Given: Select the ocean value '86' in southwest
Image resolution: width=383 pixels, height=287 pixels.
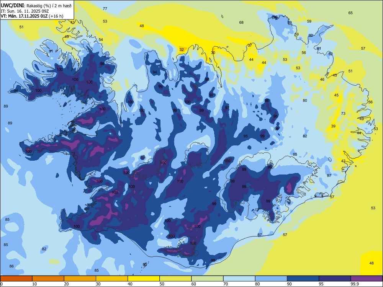Looking at the screenshot, I should click(x=11, y=266).
